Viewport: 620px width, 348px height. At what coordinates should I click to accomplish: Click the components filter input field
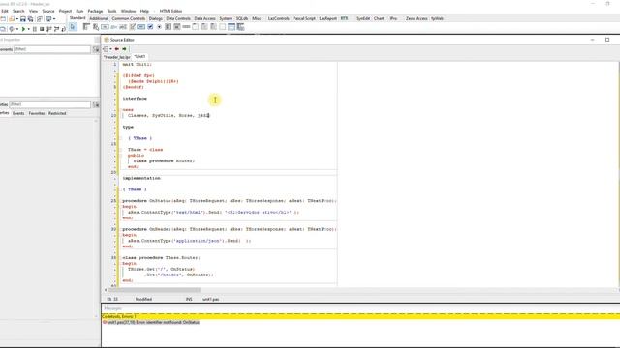tap(52, 49)
